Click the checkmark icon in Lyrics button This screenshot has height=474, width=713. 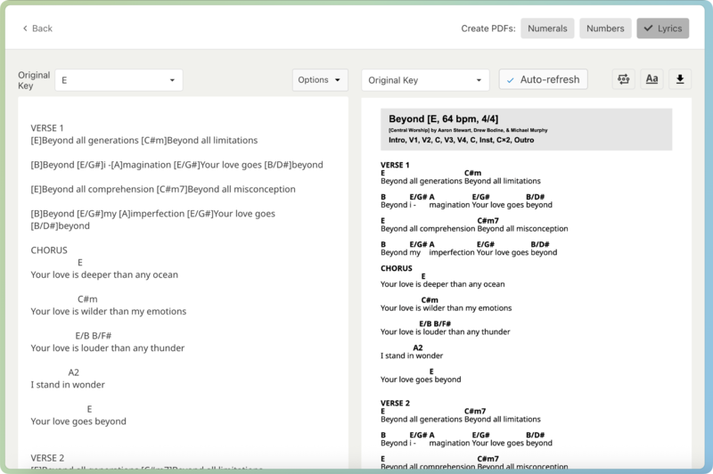pyautogui.click(x=648, y=29)
